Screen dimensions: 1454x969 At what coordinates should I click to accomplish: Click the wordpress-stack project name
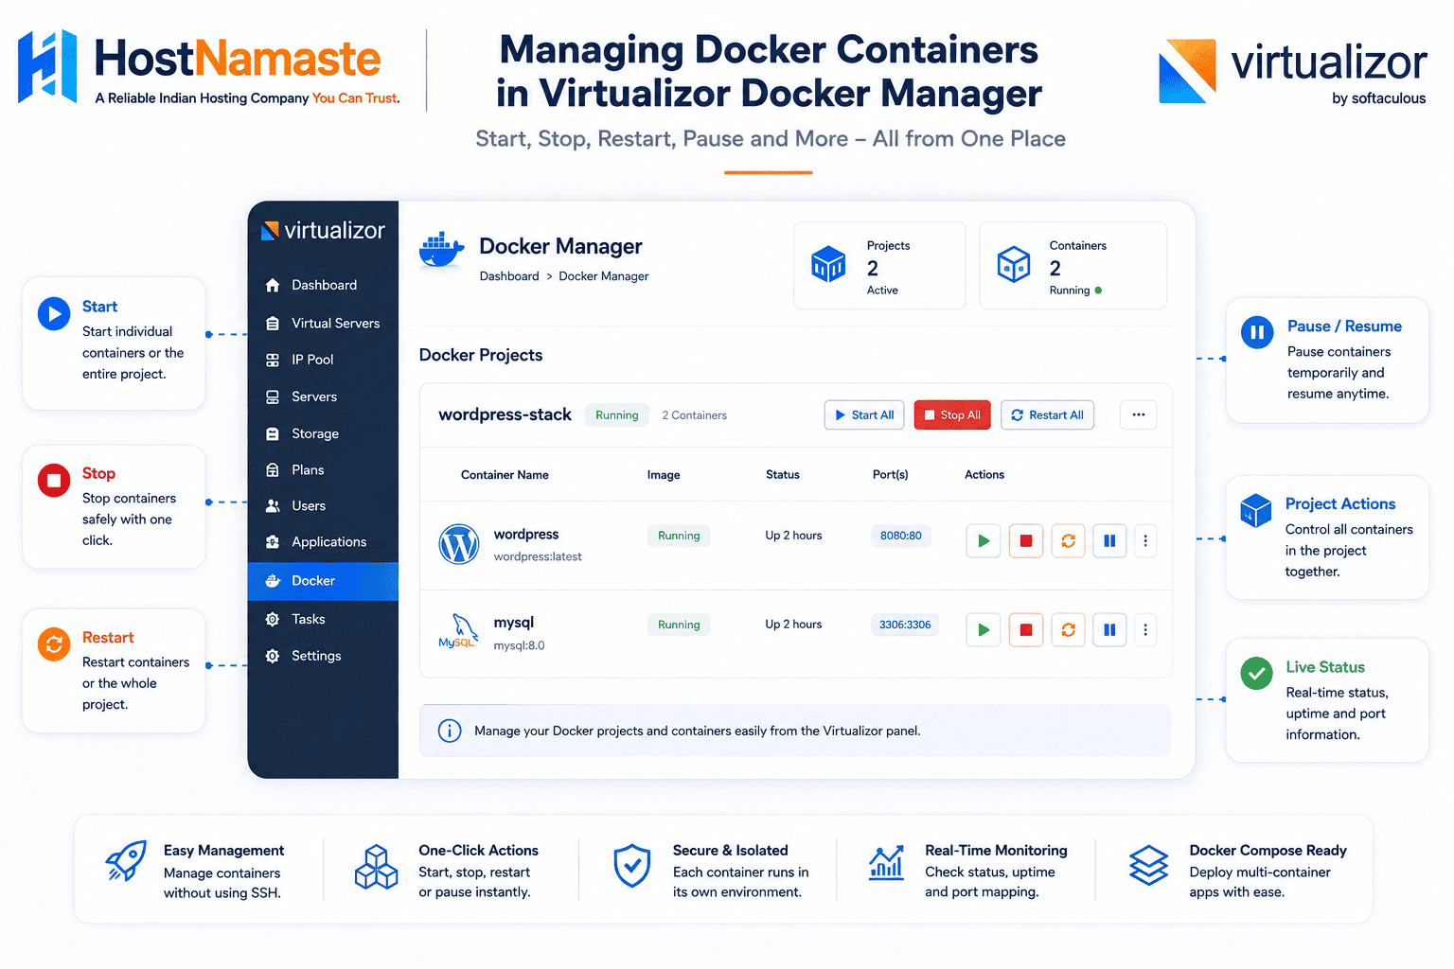[x=505, y=414]
